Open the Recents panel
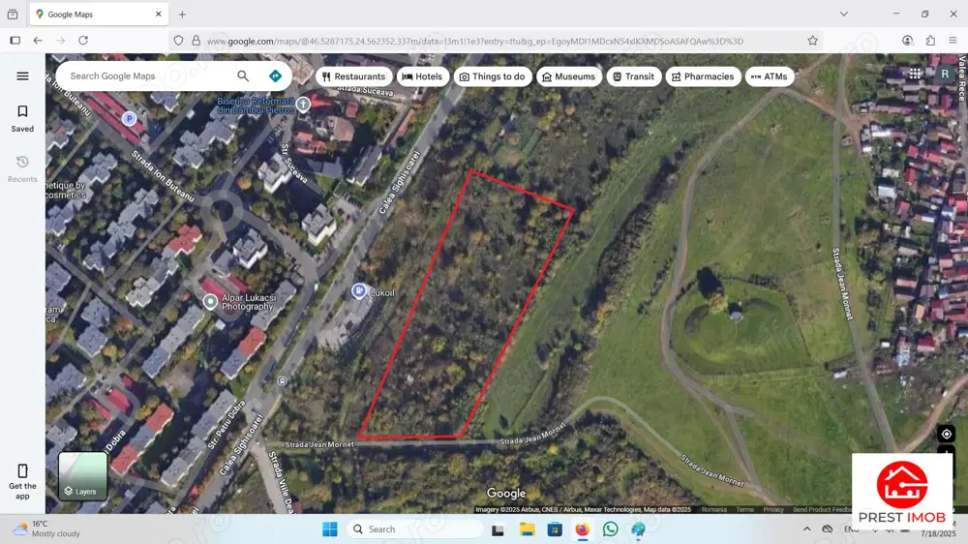The image size is (968, 544). pos(22,168)
